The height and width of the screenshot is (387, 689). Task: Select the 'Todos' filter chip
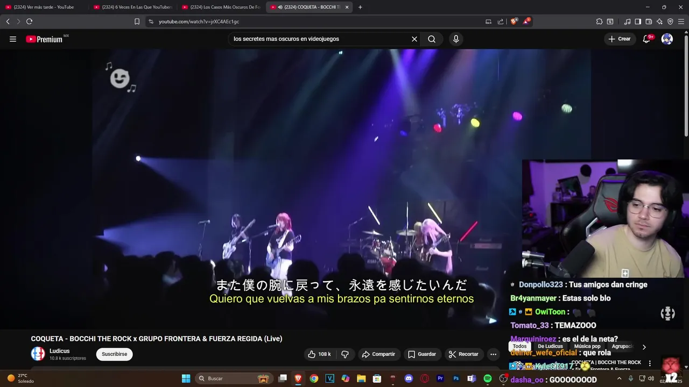pyautogui.click(x=519, y=347)
